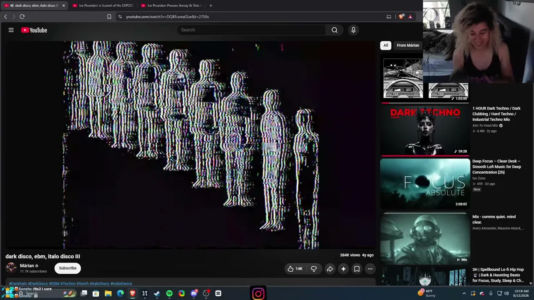Open Steam from the taskbar
This screenshot has width=534, height=300.
tap(157, 293)
